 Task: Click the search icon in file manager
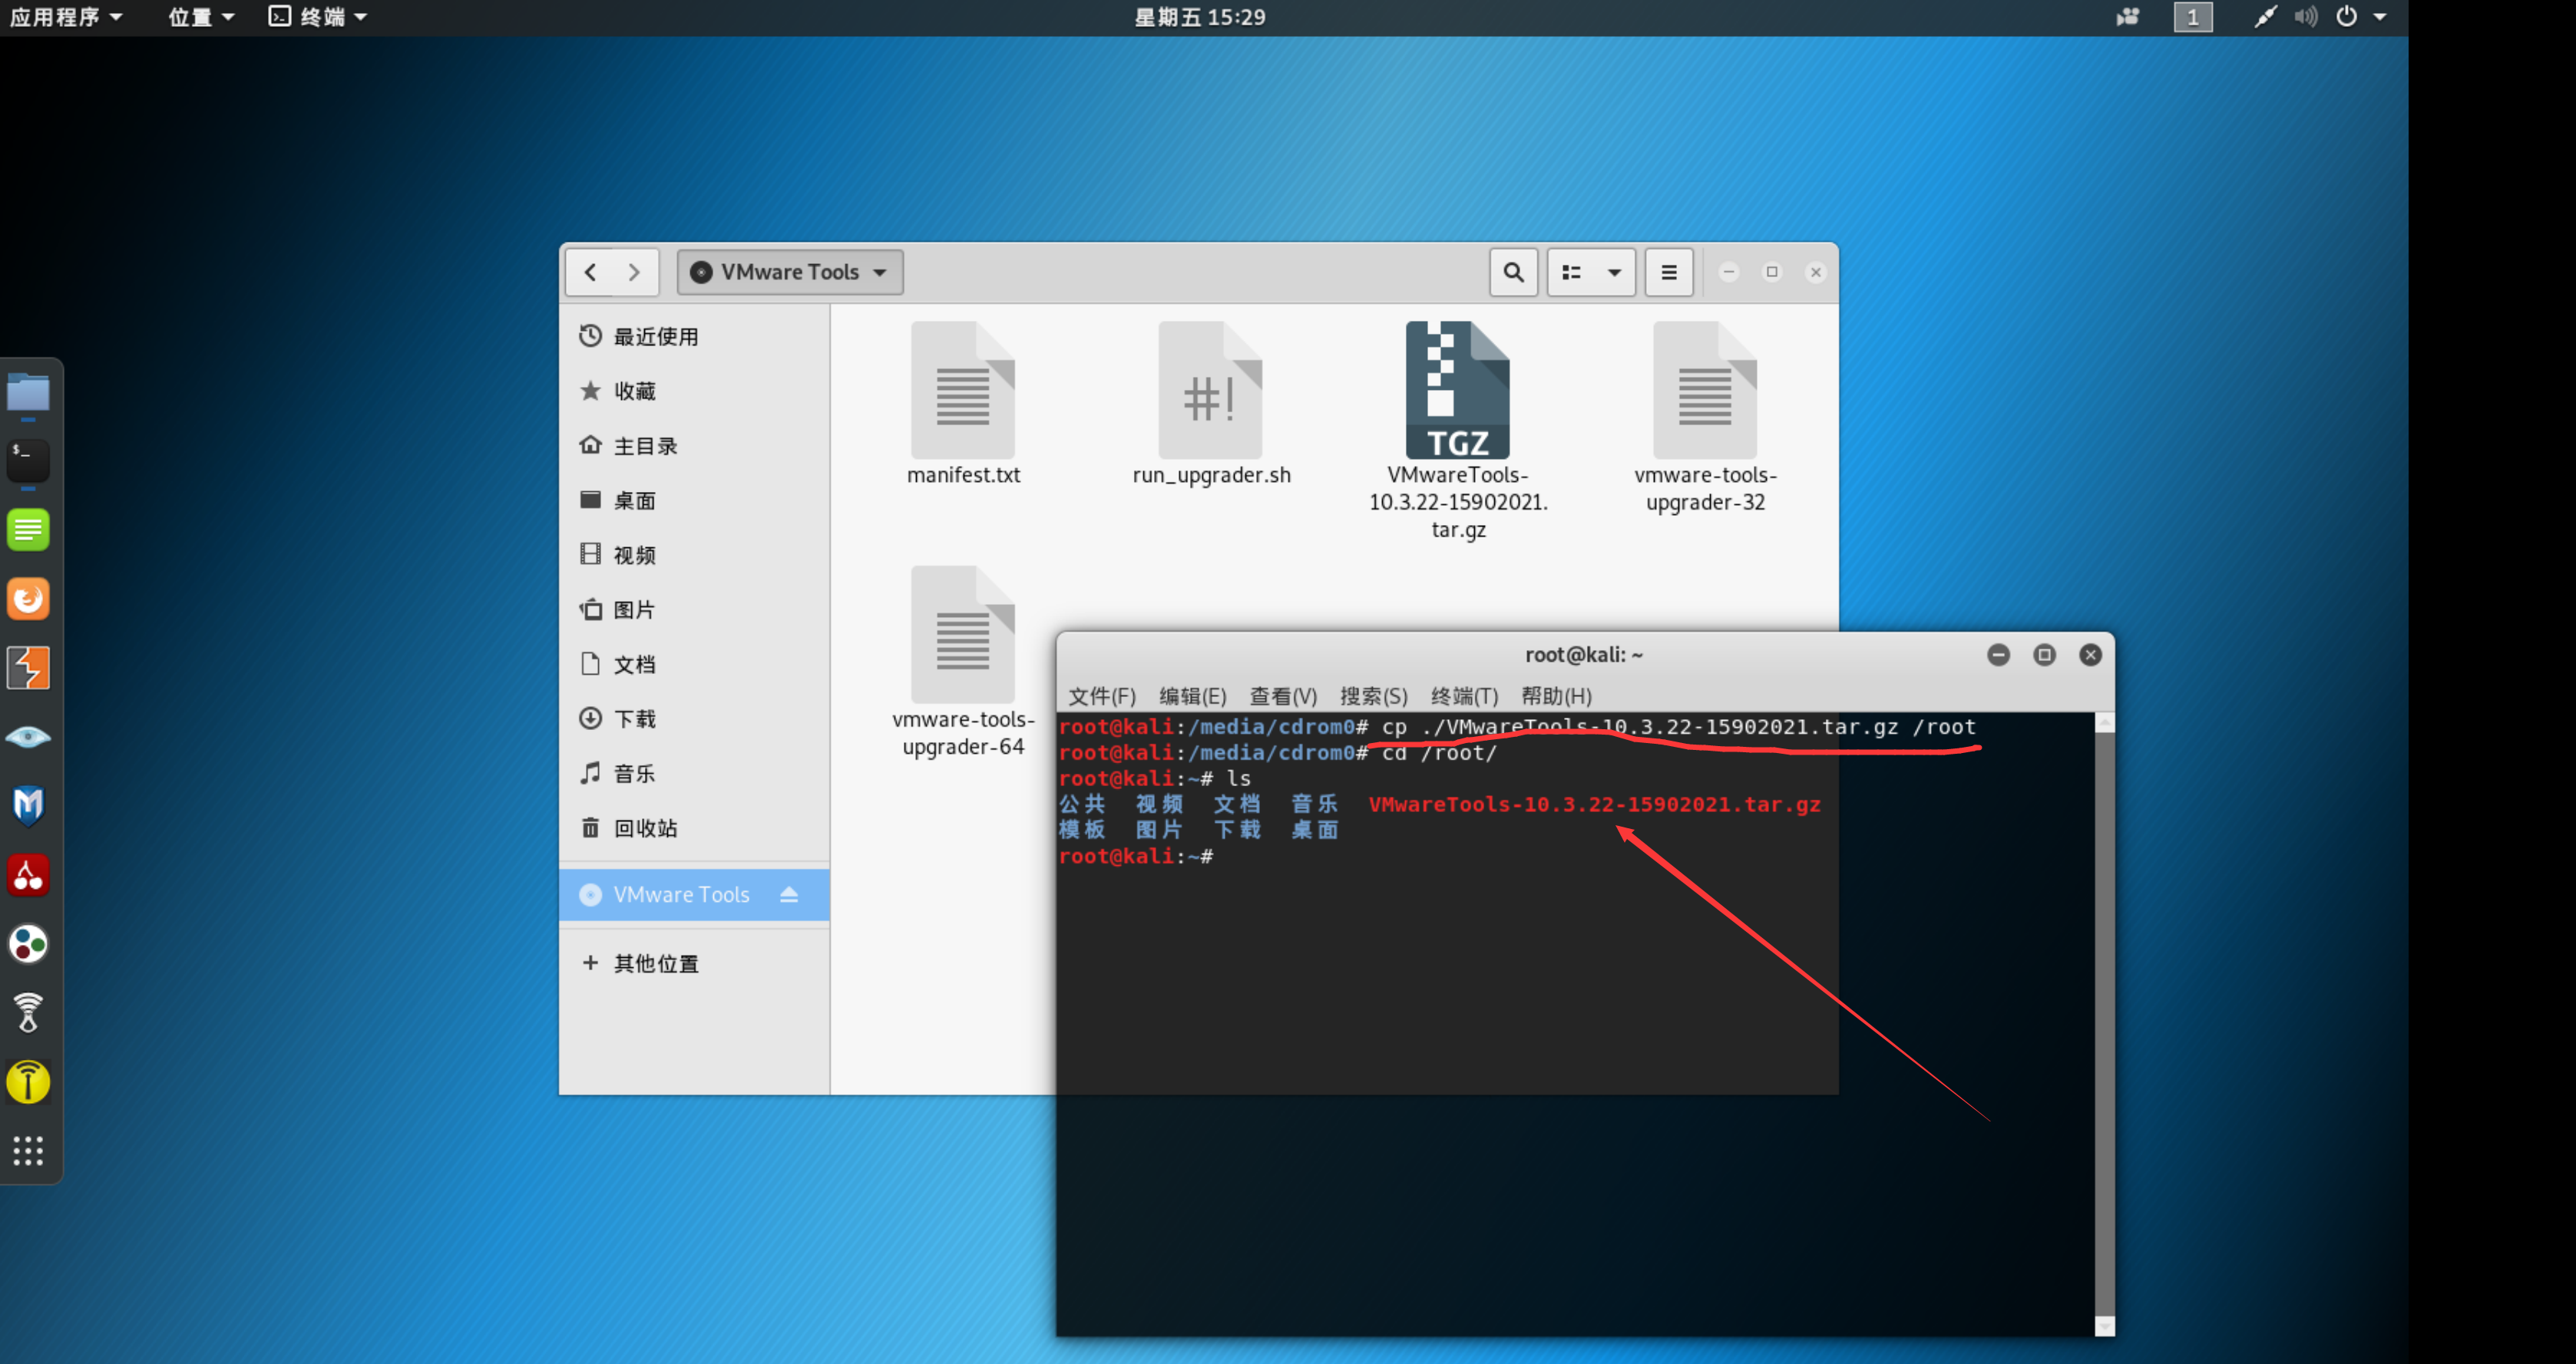[x=1513, y=272]
